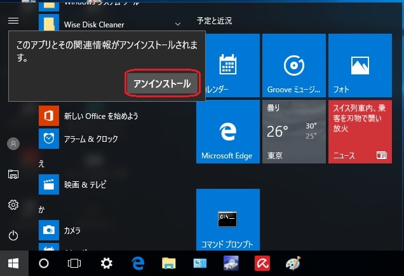
Task: Open the Wise Disk Cleaner folder entry
Action: pos(111,24)
